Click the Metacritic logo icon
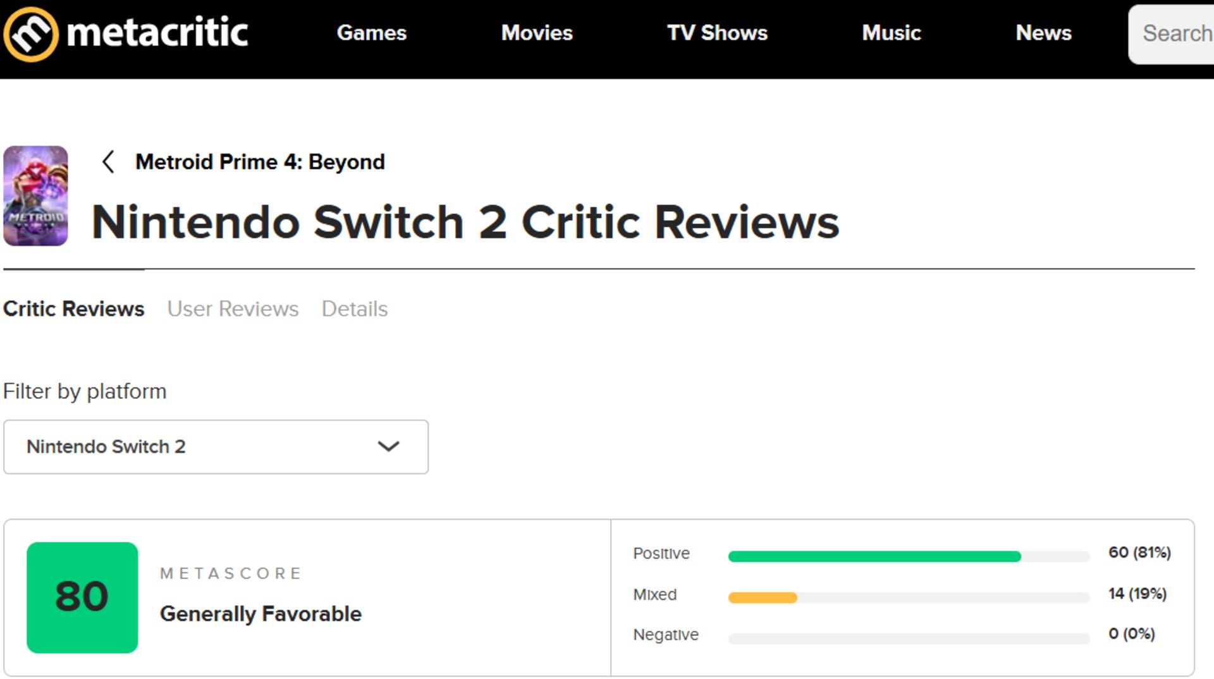 30,32
